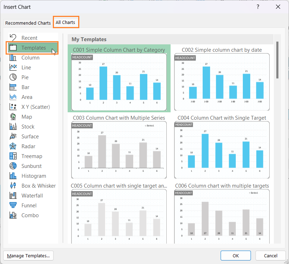Choose the Line category label
289x264 pixels.
pos(26,67)
